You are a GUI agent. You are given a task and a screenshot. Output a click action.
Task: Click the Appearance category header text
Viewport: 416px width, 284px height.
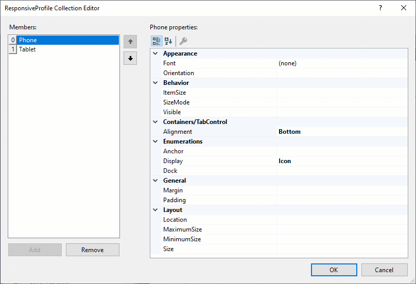pos(180,54)
